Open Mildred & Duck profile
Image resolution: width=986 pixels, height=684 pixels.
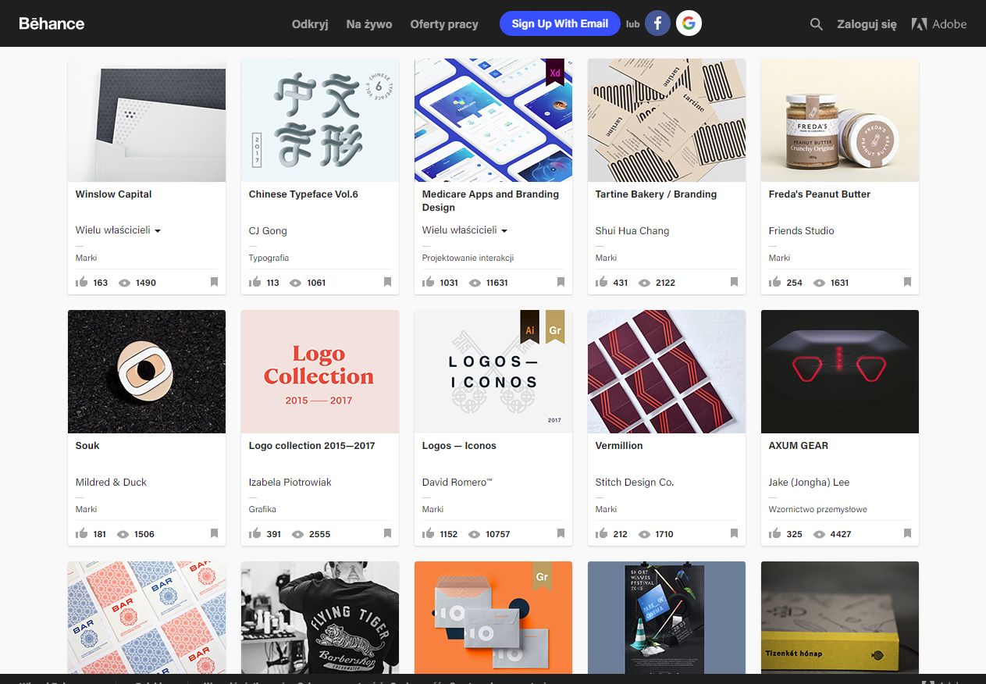click(111, 482)
